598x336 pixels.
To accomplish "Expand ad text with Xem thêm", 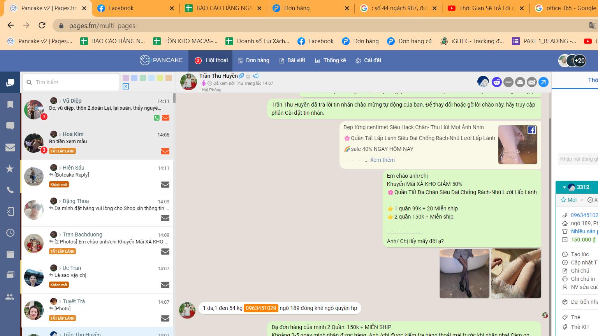I will coord(382,160).
